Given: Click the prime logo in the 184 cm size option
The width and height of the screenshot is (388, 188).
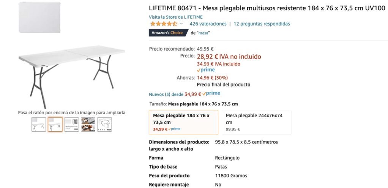Looking at the screenshot, I should [x=174, y=129].
